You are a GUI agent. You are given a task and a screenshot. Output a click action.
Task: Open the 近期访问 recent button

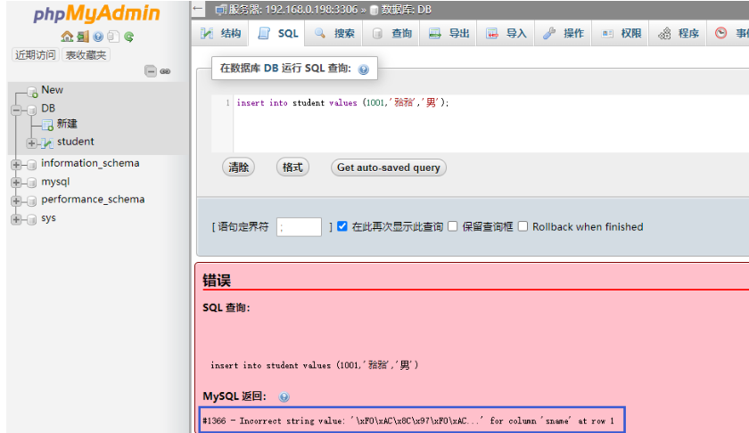pos(35,55)
